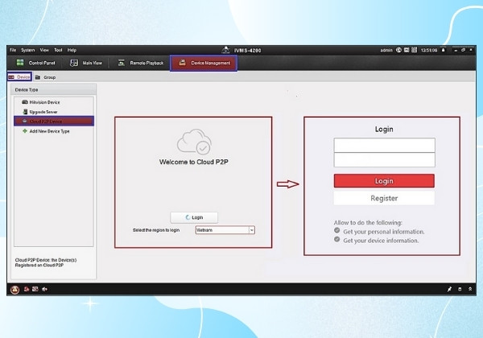Toggle 'Get your personal information' checkmark
Viewport: 483px width, 338px height.
point(337,230)
